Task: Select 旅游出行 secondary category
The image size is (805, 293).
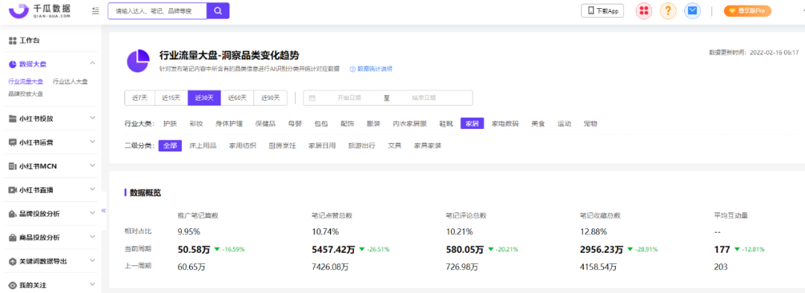Action: point(362,145)
